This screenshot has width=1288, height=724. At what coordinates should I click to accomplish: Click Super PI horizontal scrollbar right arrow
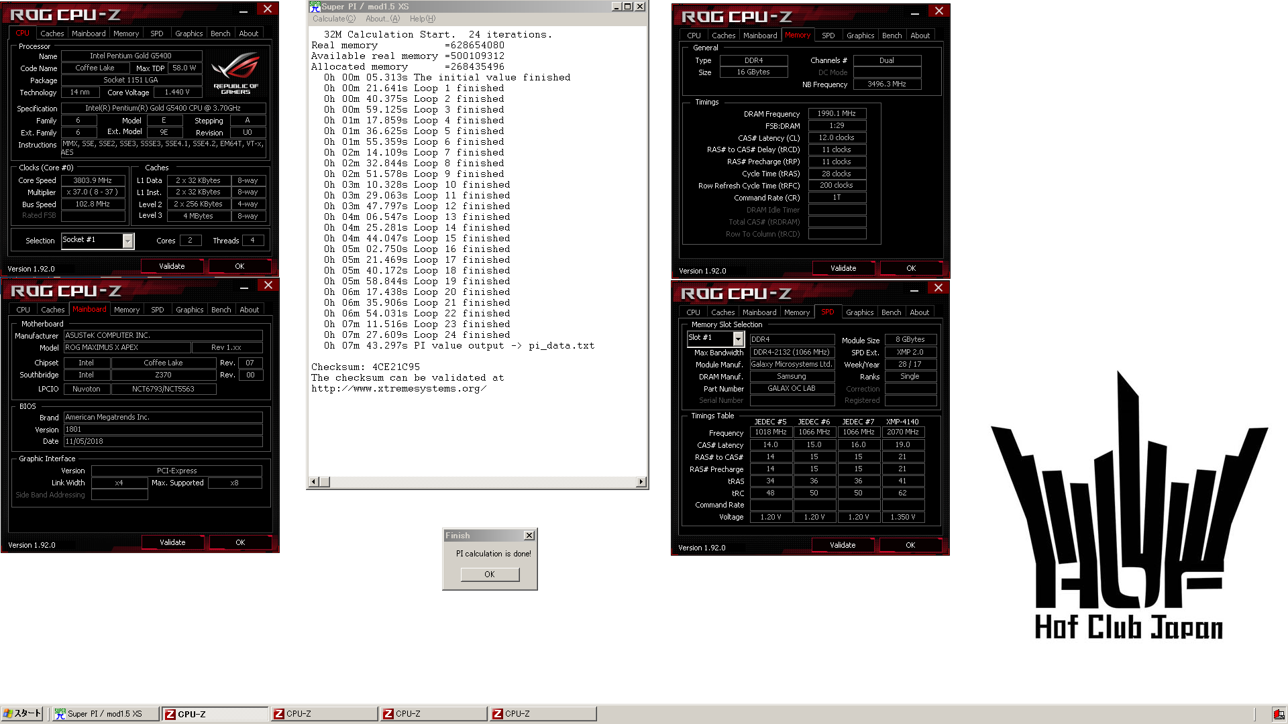pos(641,482)
